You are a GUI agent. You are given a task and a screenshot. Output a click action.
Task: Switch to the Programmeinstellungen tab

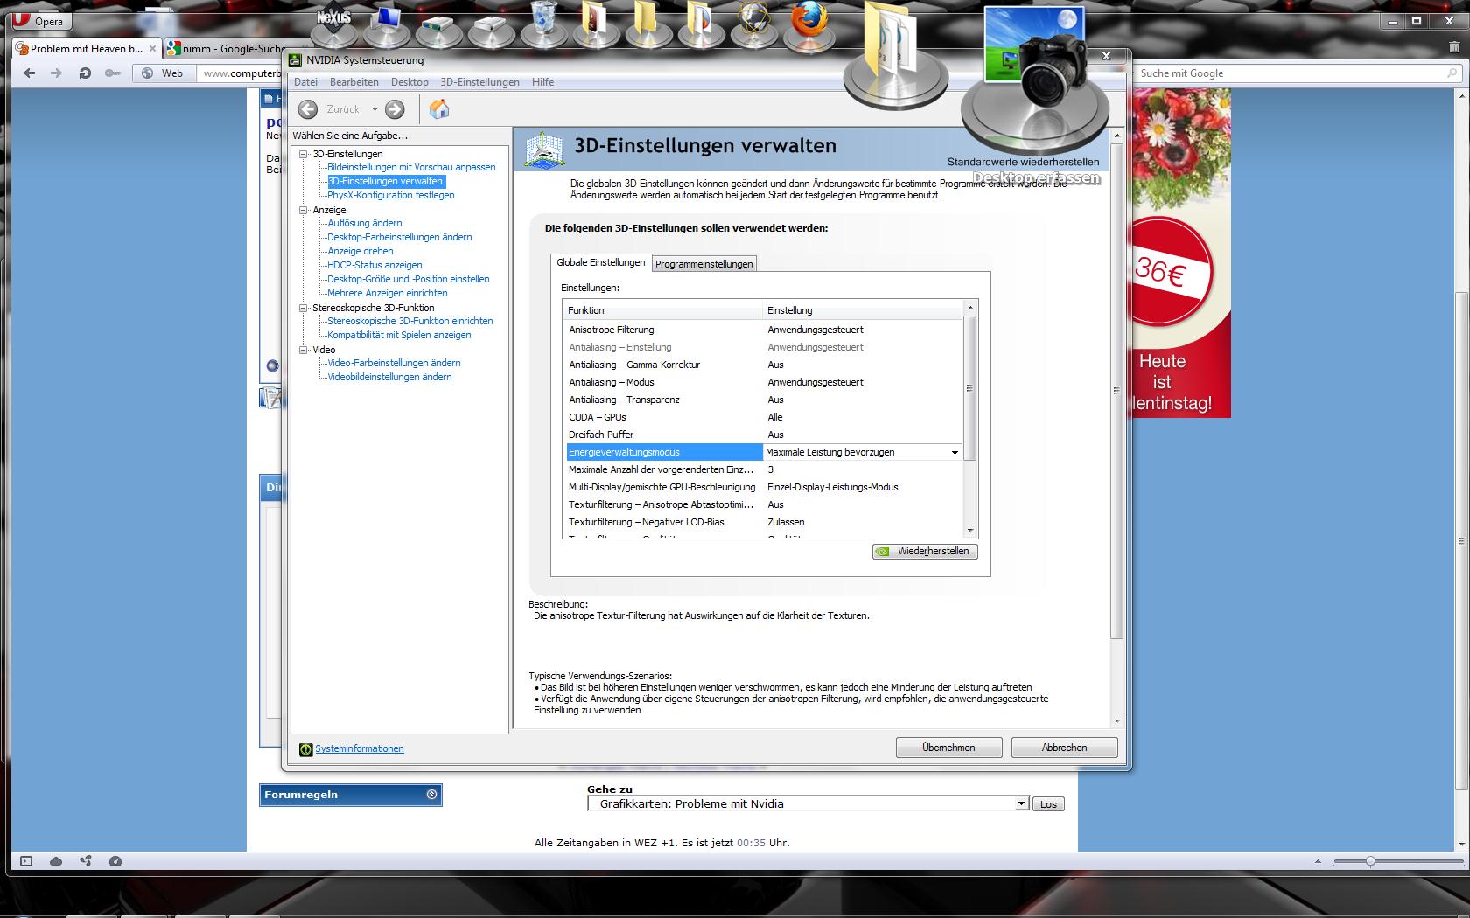(x=703, y=264)
